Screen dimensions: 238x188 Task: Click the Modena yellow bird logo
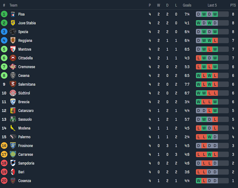coord(13,128)
